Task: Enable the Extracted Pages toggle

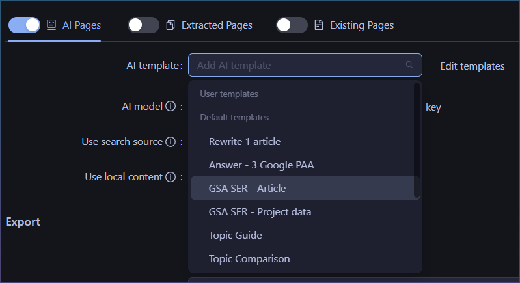Action: coord(143,25)
